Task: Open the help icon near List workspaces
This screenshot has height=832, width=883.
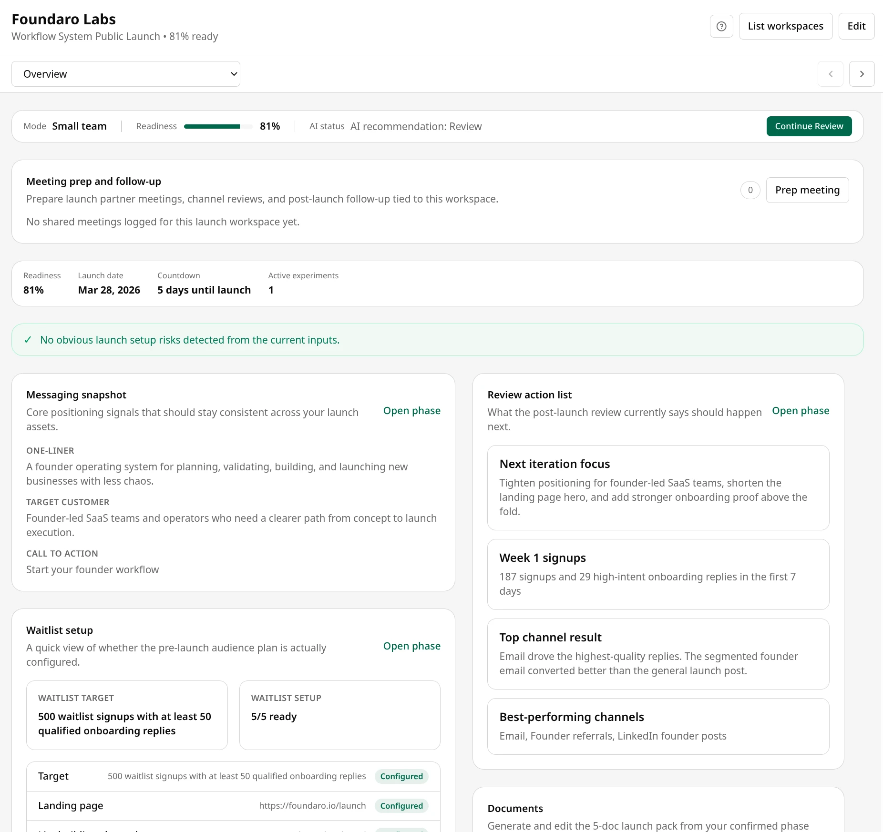Action: (721, 26)
